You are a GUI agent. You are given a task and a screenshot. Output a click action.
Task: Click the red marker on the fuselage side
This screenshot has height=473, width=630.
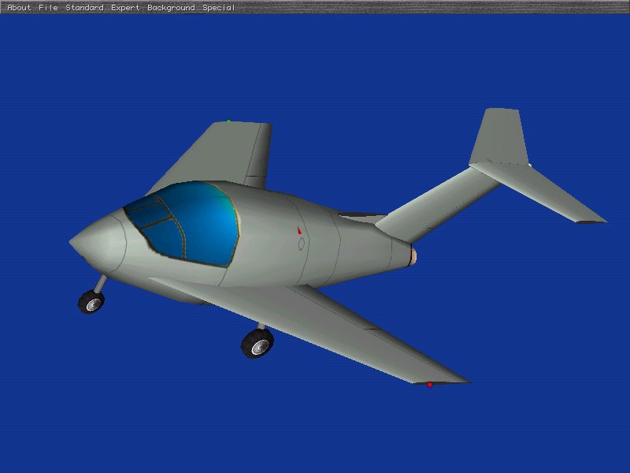point(298,231)
